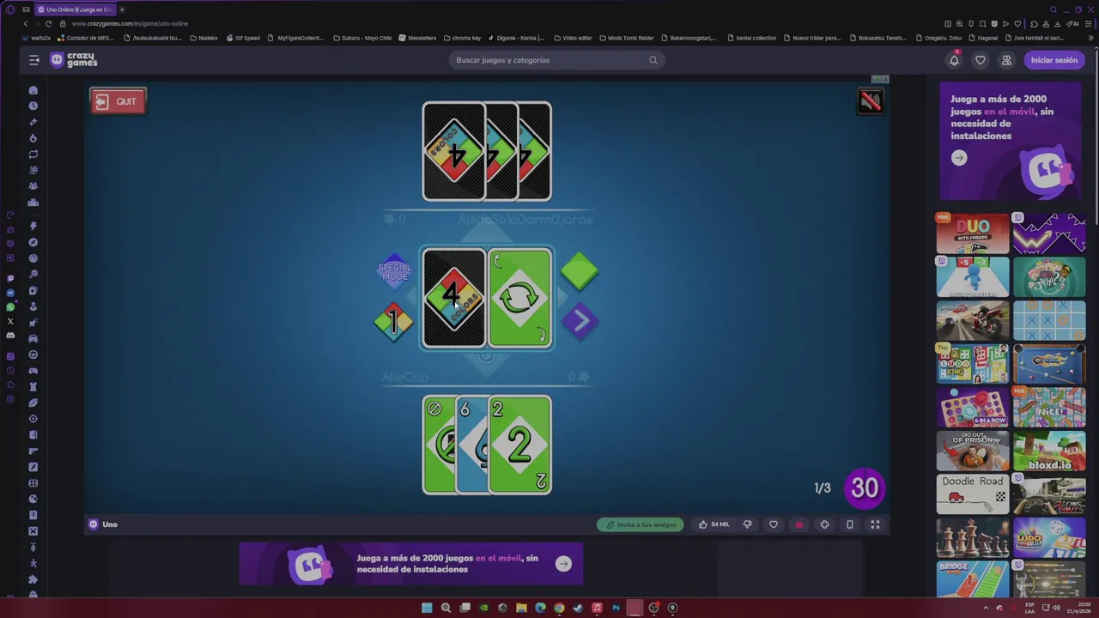Open Photoshop from the taskbar
Screen dimensions: 1099x618
(x=616, y=608)
